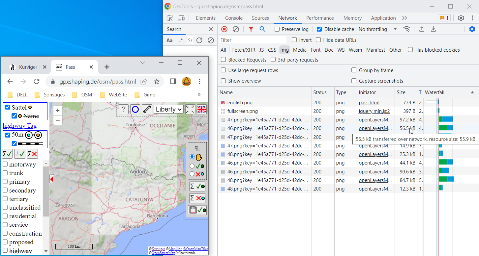Click the map fullscreen button
This screenshot has width=479, height=256.
pyautogui.click(x=190, y=109)
